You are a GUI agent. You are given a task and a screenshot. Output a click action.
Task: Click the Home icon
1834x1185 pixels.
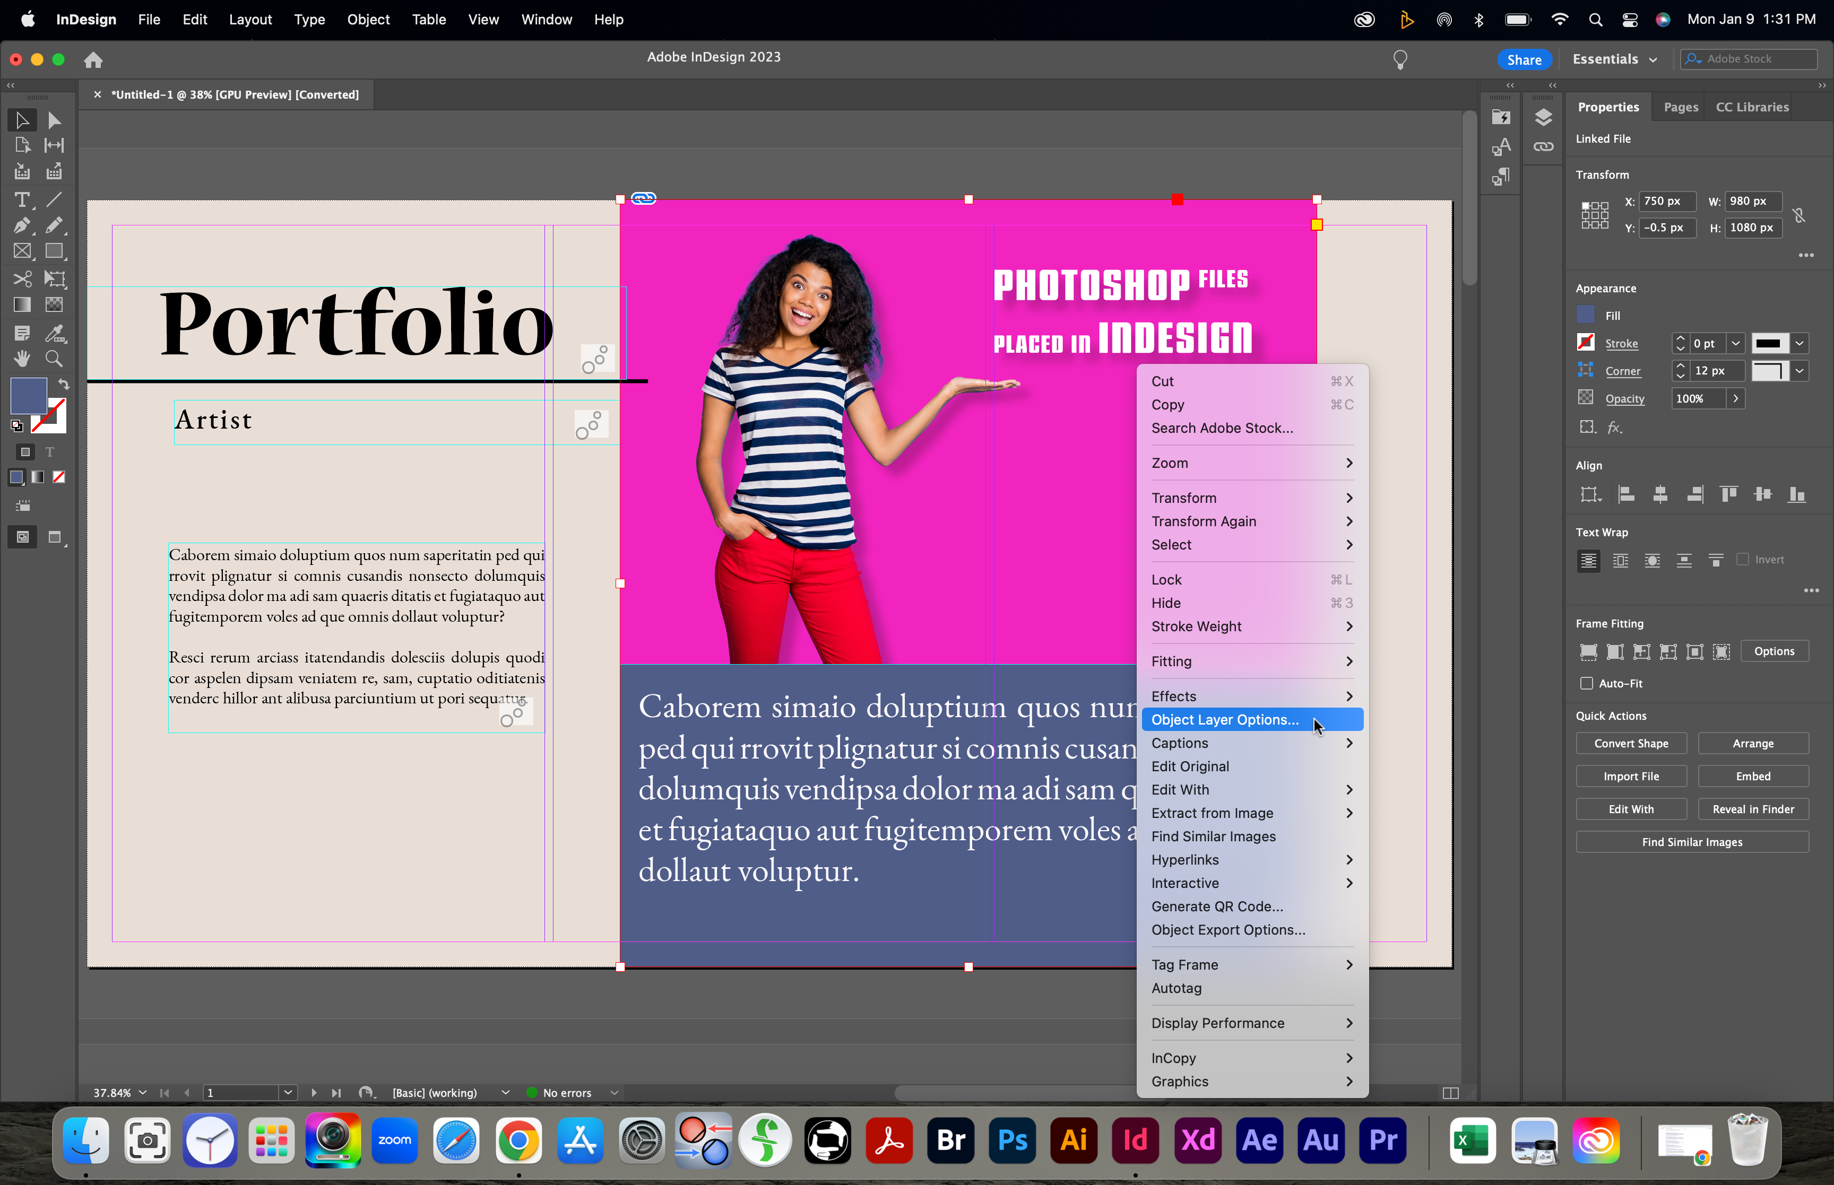pos(93,59)
